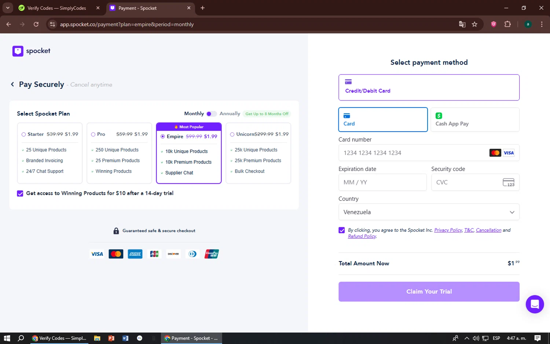The width and height of the screenshot is (550, 344).
Task: Open the T&C link
Action: [x=469, y=230]
